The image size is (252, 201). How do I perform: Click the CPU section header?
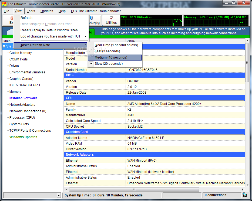pos(154,98)
